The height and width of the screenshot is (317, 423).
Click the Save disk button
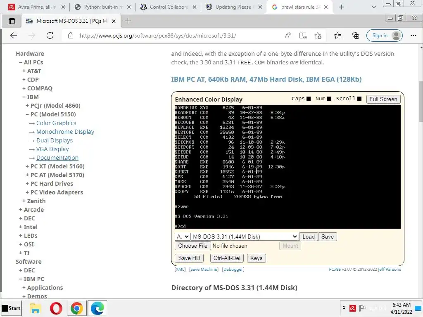click(x=327, y=237)
